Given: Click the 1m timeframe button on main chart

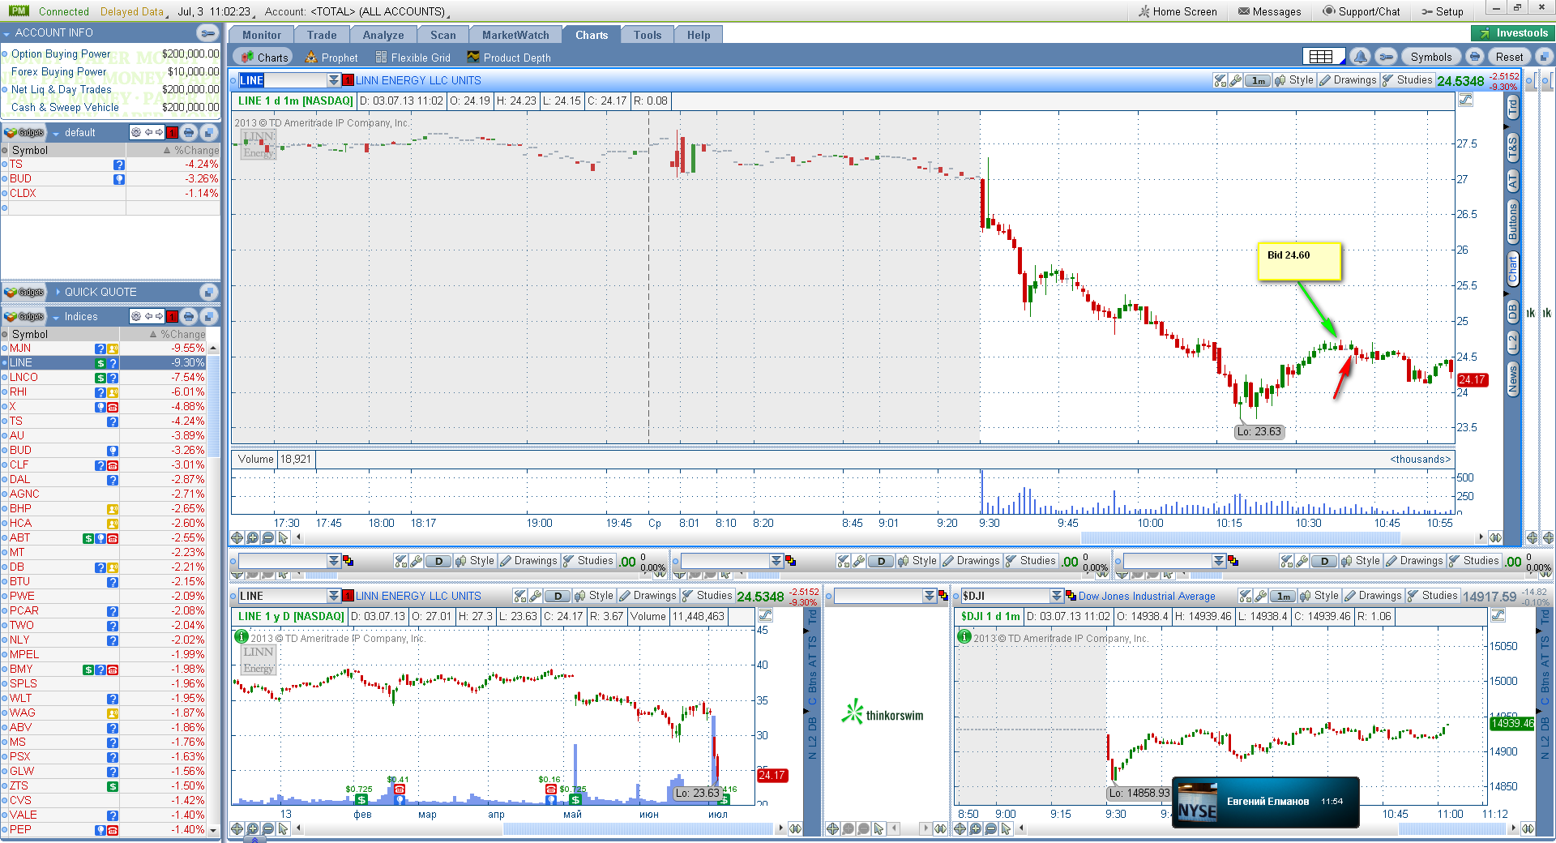Looking at the screenshot, I should [1258, 80].
